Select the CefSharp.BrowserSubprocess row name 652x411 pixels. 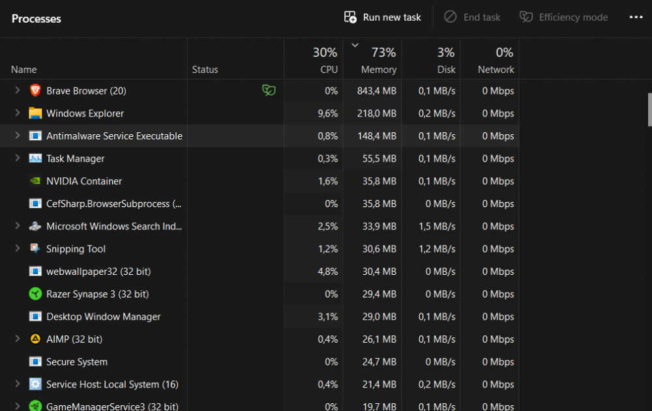click(114, 204)
